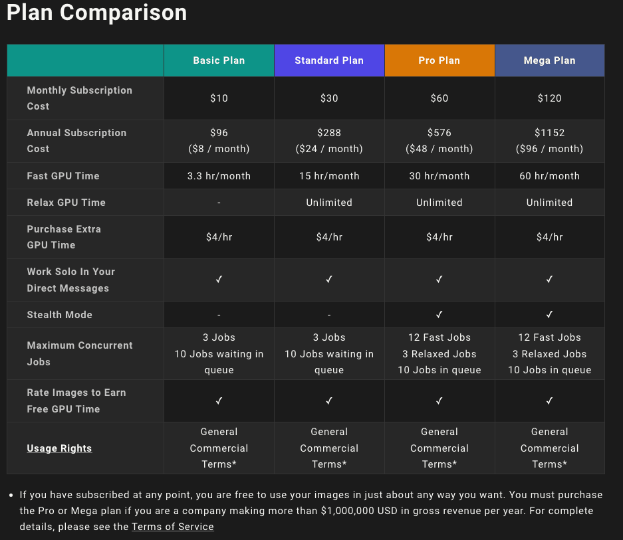
Task: Click Pro Plan's Work Solo checkmark
Action: tap(439, 280)
